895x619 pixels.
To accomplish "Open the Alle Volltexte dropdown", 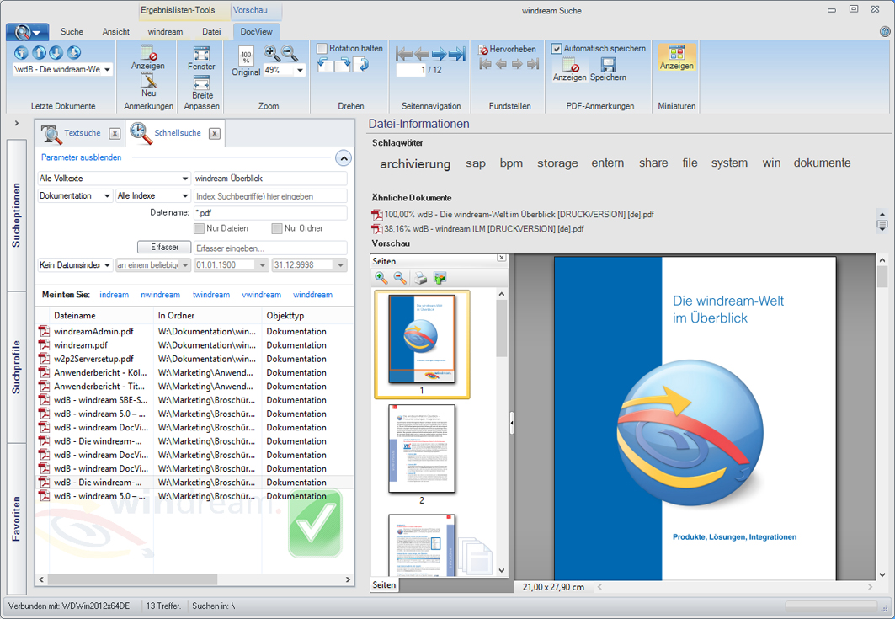I will [x=185, y=179].
